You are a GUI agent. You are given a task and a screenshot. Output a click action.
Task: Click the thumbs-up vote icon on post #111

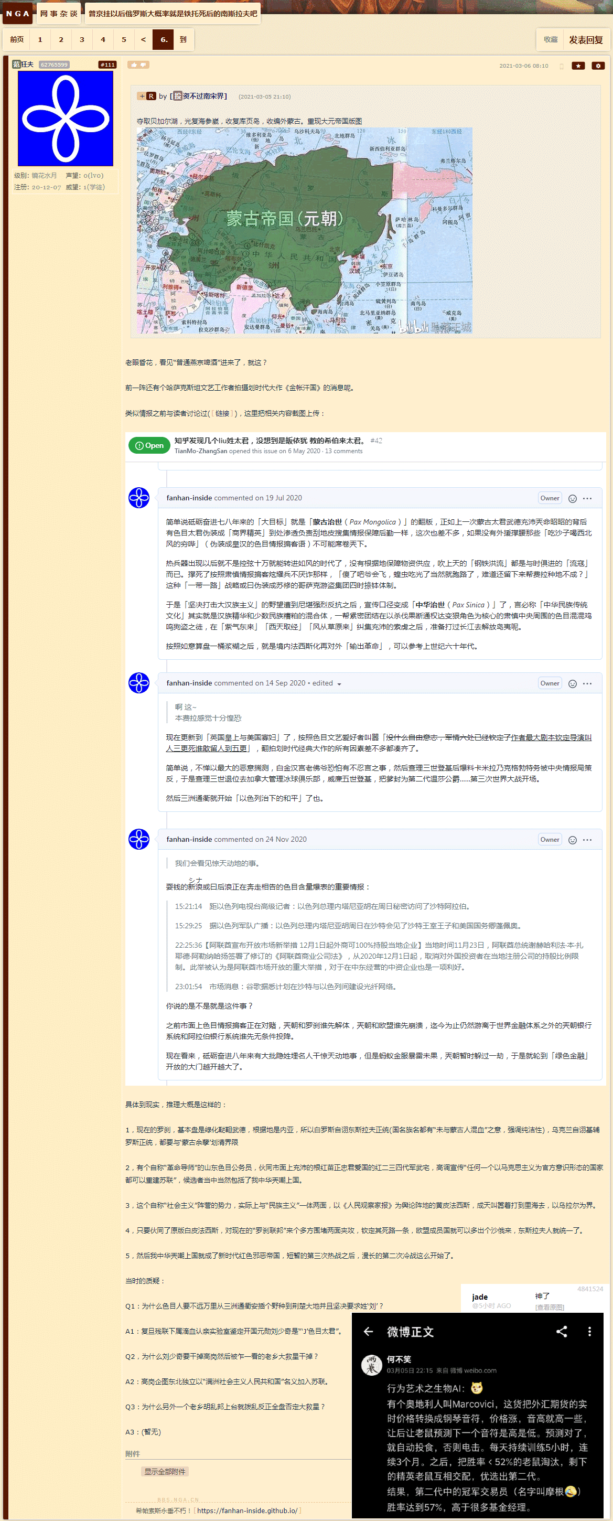[134, 65]
